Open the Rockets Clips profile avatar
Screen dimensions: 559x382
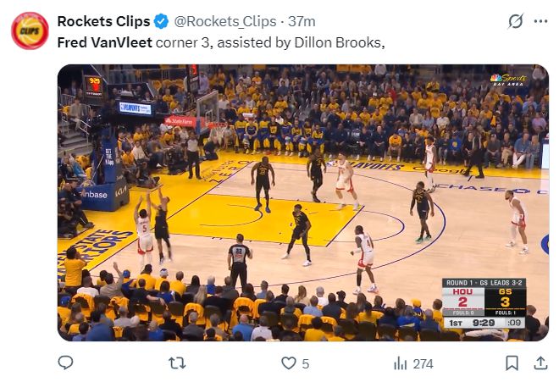29,30
